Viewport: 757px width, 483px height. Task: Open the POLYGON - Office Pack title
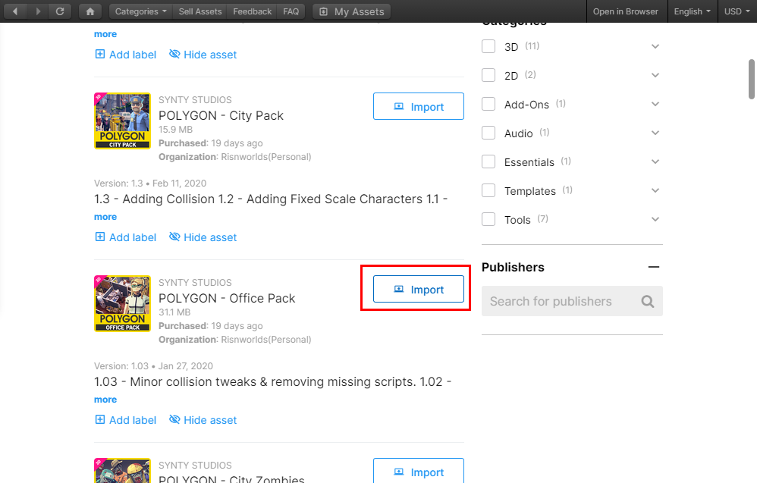(x=227, y=299)
